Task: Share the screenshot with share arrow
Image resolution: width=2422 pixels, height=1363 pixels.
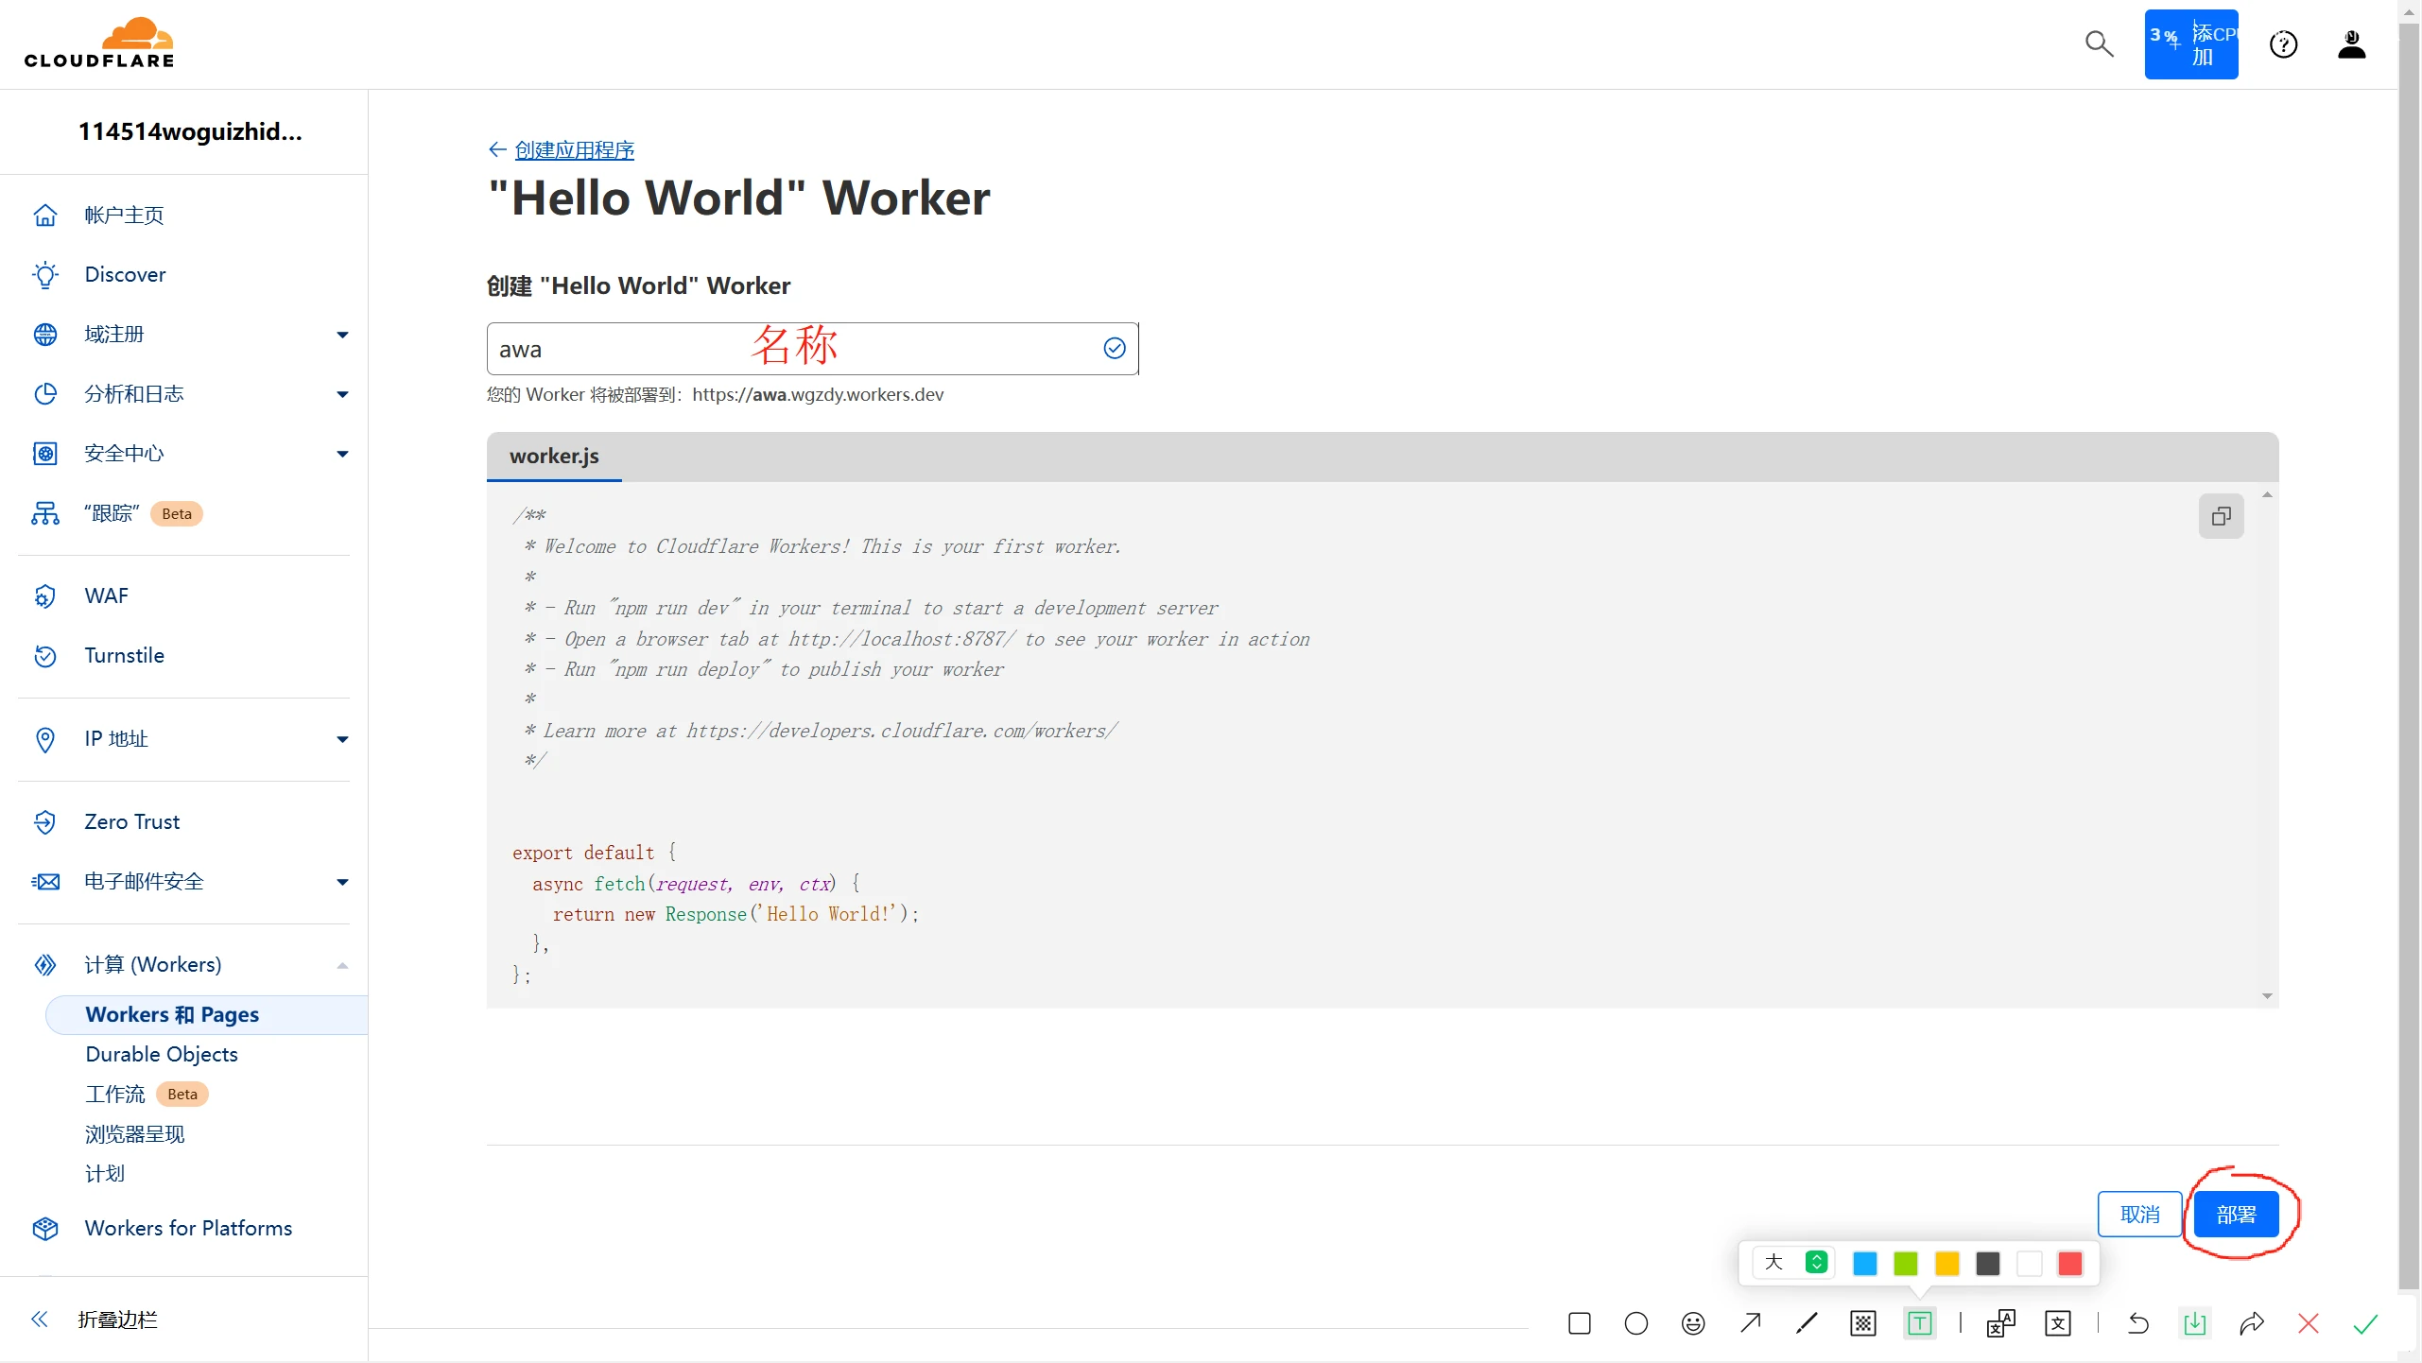Action: [x=2252, y=1323]
